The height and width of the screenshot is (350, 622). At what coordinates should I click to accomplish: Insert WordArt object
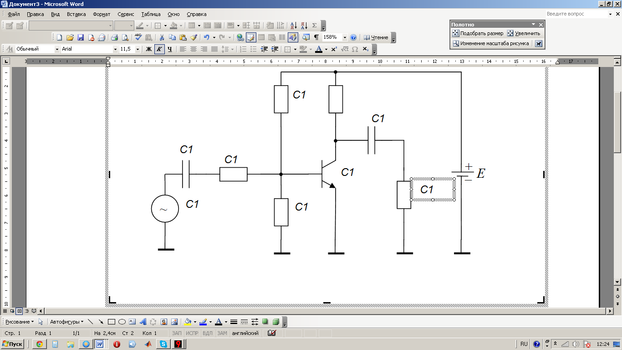coord(143,322)
